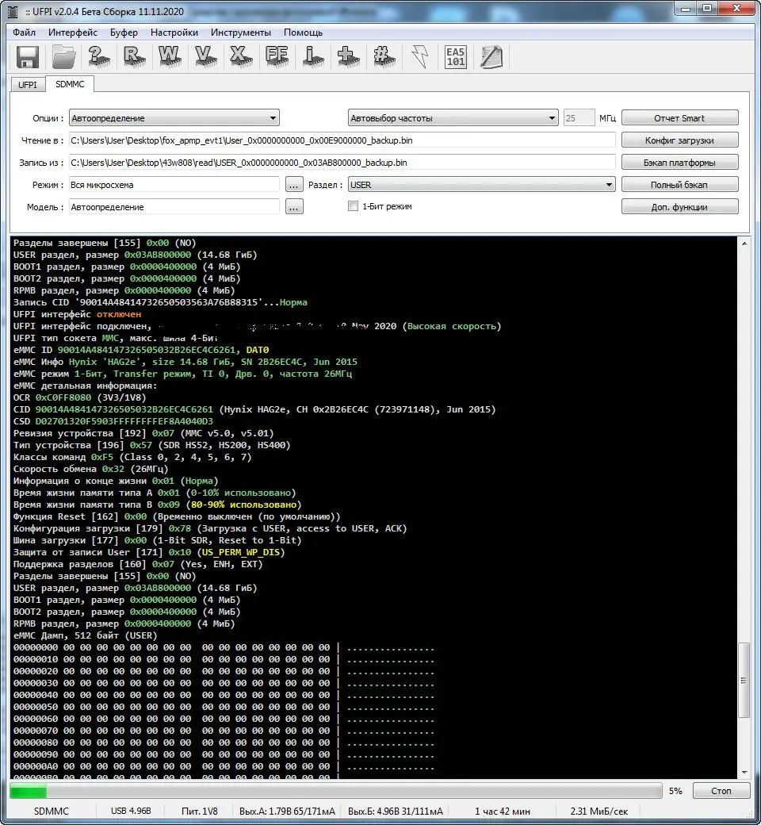Click the W chip write icon
Viewport: 761px width, 825px height.
coord(170,57)
